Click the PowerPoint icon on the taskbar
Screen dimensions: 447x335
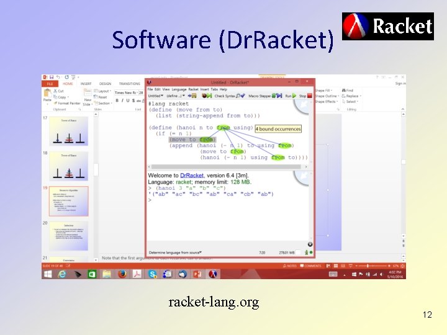click(x=197, y=274)
